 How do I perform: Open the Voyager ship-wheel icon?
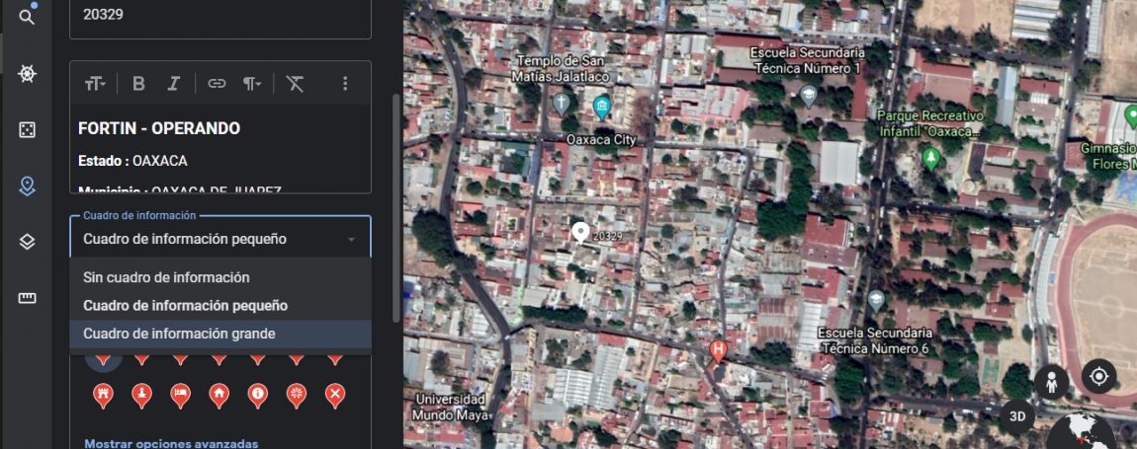[x=27, y=74]
